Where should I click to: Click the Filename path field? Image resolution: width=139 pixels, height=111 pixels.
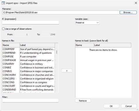61,12
